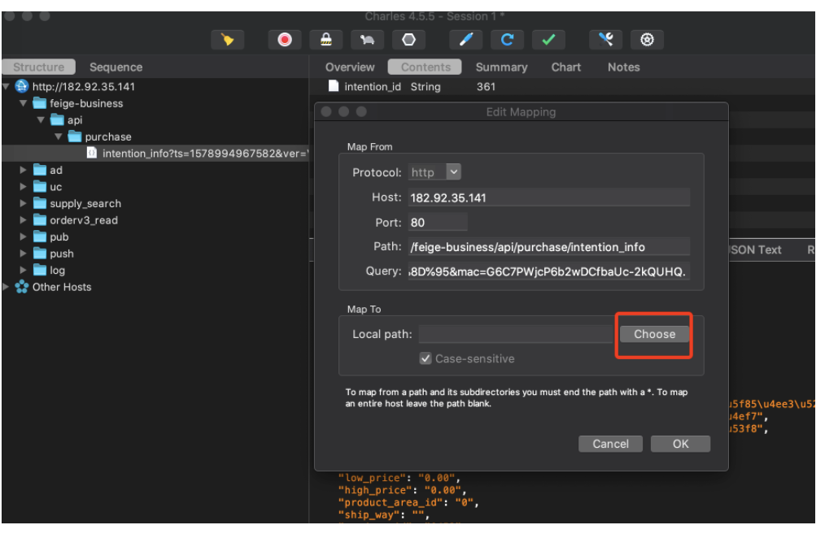Viewport: 825px width, 538px height.
Task: Click the Port field showing 80
Action: 438,222
